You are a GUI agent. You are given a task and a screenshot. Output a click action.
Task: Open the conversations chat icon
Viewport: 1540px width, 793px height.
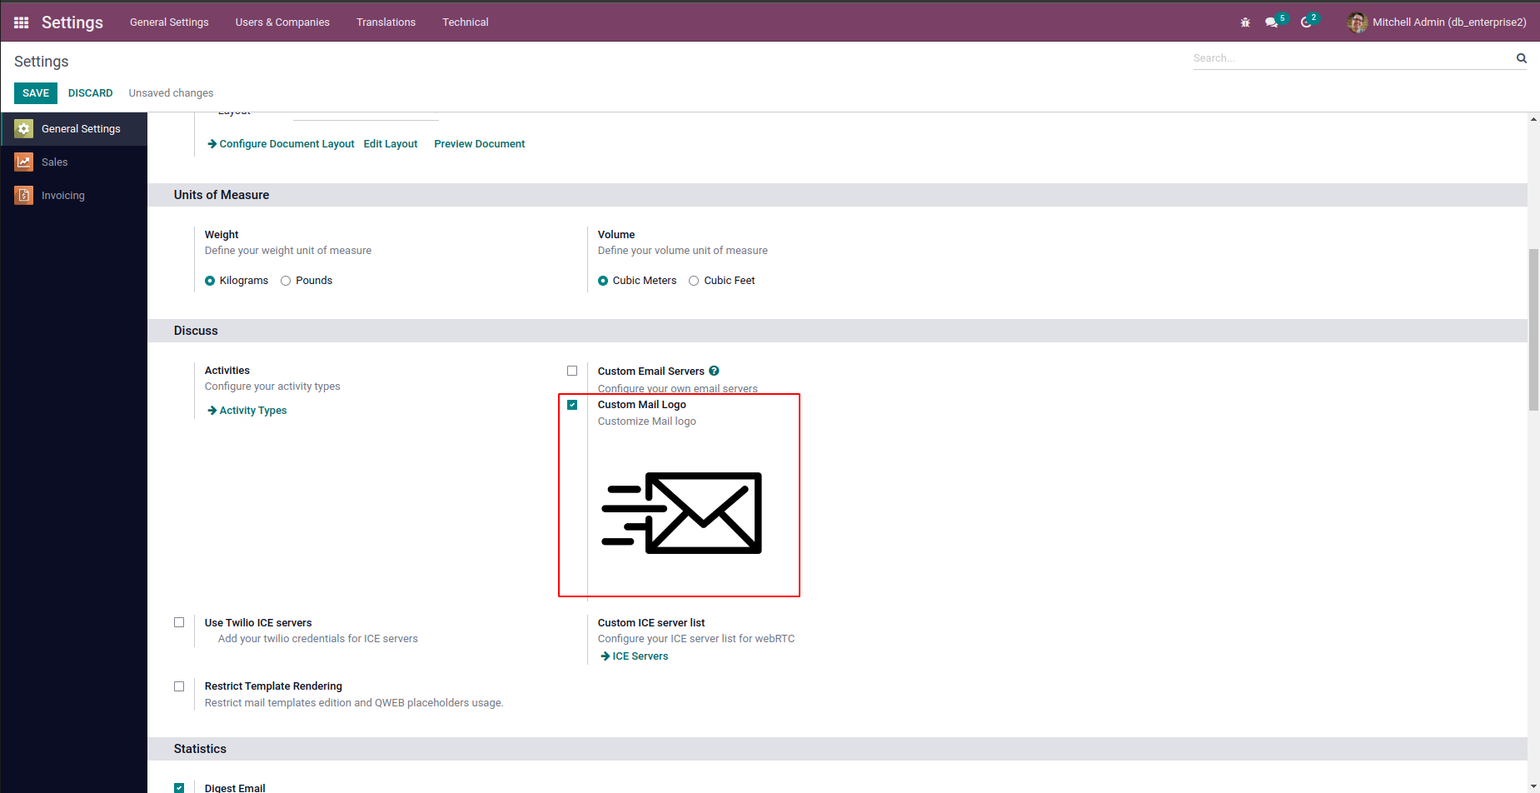pos(1272,22)
